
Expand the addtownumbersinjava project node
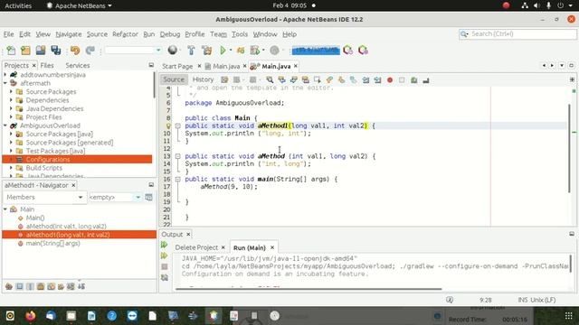(x=5, y=75)
